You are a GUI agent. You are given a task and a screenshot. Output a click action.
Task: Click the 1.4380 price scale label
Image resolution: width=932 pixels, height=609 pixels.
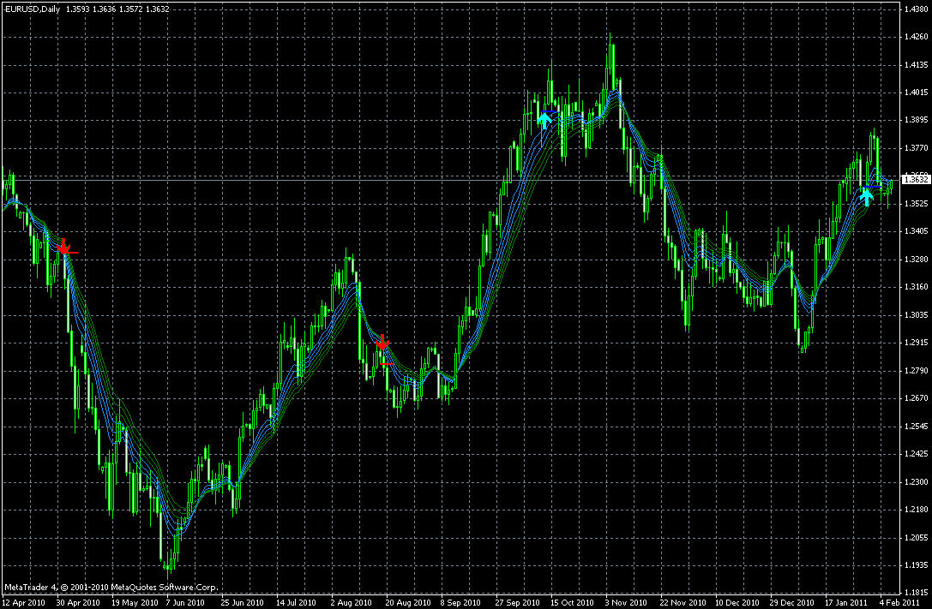coord(916,9)
